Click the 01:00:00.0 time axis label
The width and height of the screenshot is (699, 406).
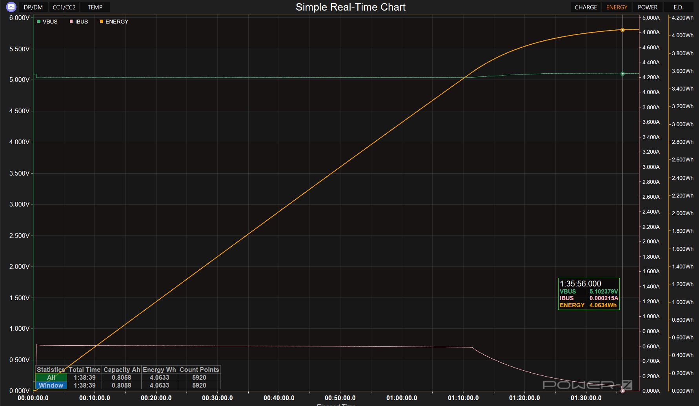(x=402, y=398)
